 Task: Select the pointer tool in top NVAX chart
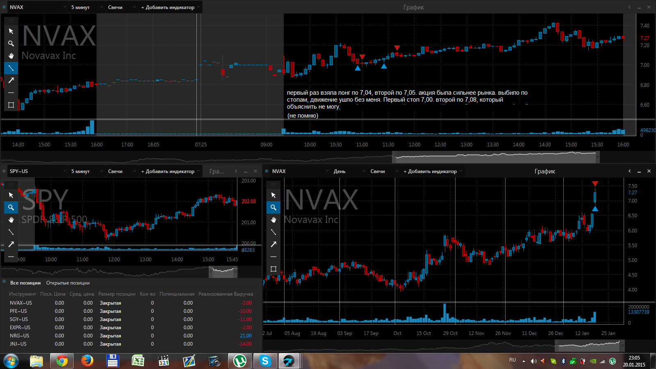[x=11, y=31]
